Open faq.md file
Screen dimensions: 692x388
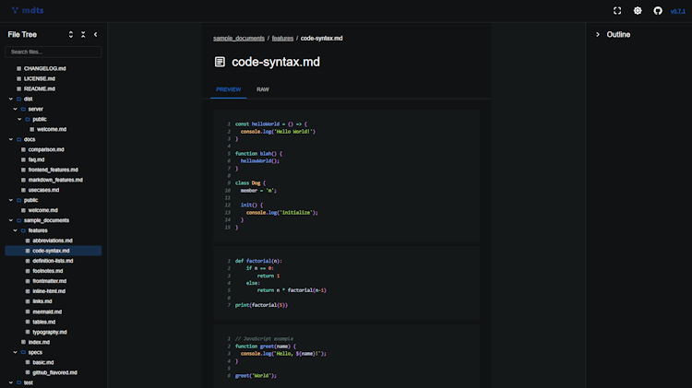click(36, 159)
